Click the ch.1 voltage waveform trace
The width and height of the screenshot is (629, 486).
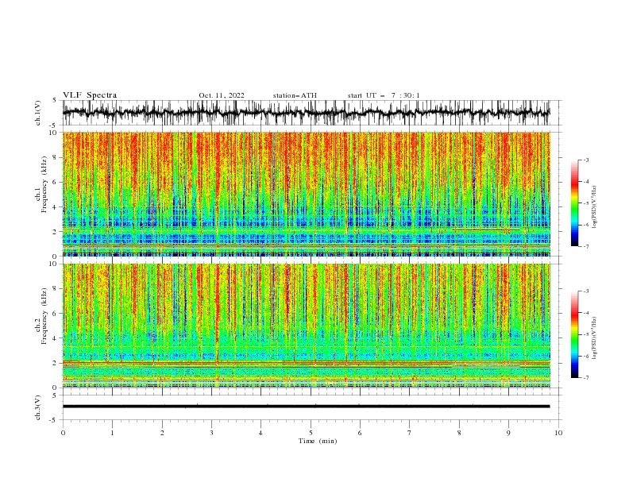306,113
